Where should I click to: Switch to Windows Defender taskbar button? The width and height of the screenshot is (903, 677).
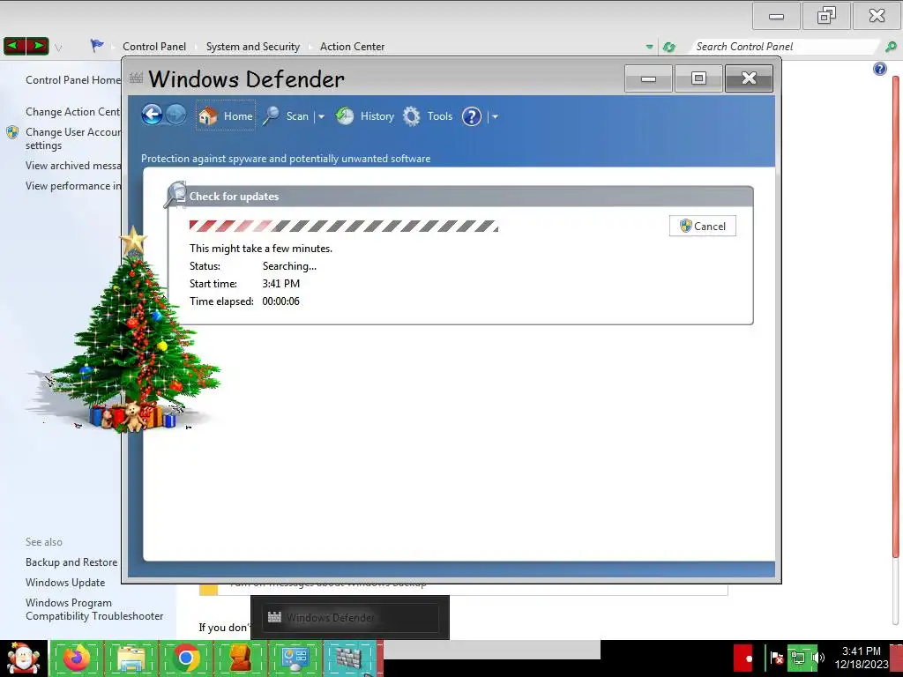tap(349, 658)
